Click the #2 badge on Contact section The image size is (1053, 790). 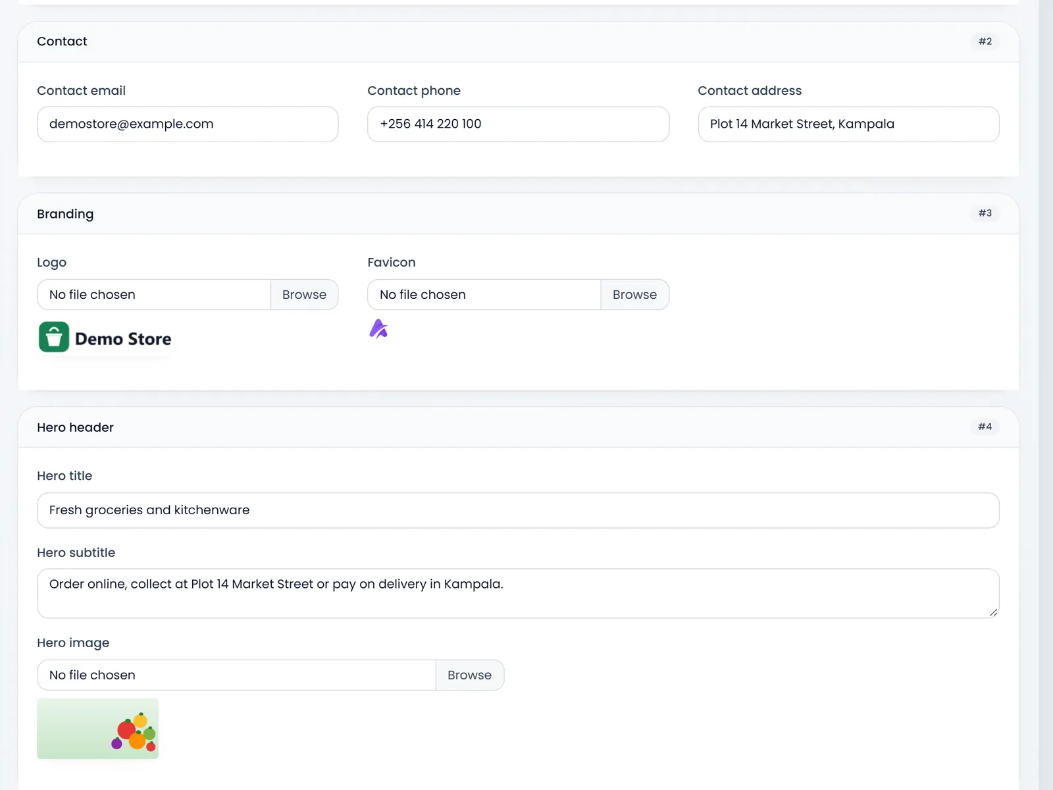[x=985, y=41]
